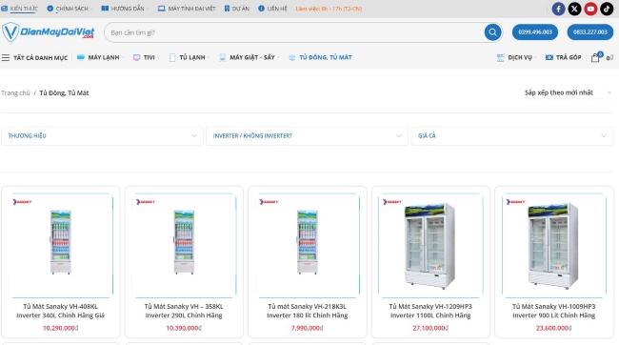Open 'Tủ Mát Sanaky VH-1209HP3' title link

coord(430,311)
